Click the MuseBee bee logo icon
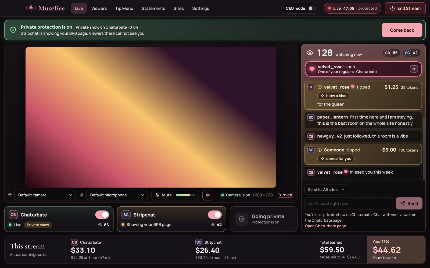Image resolution: width=430 pixels, height=268 pixels. pos(31,8)
